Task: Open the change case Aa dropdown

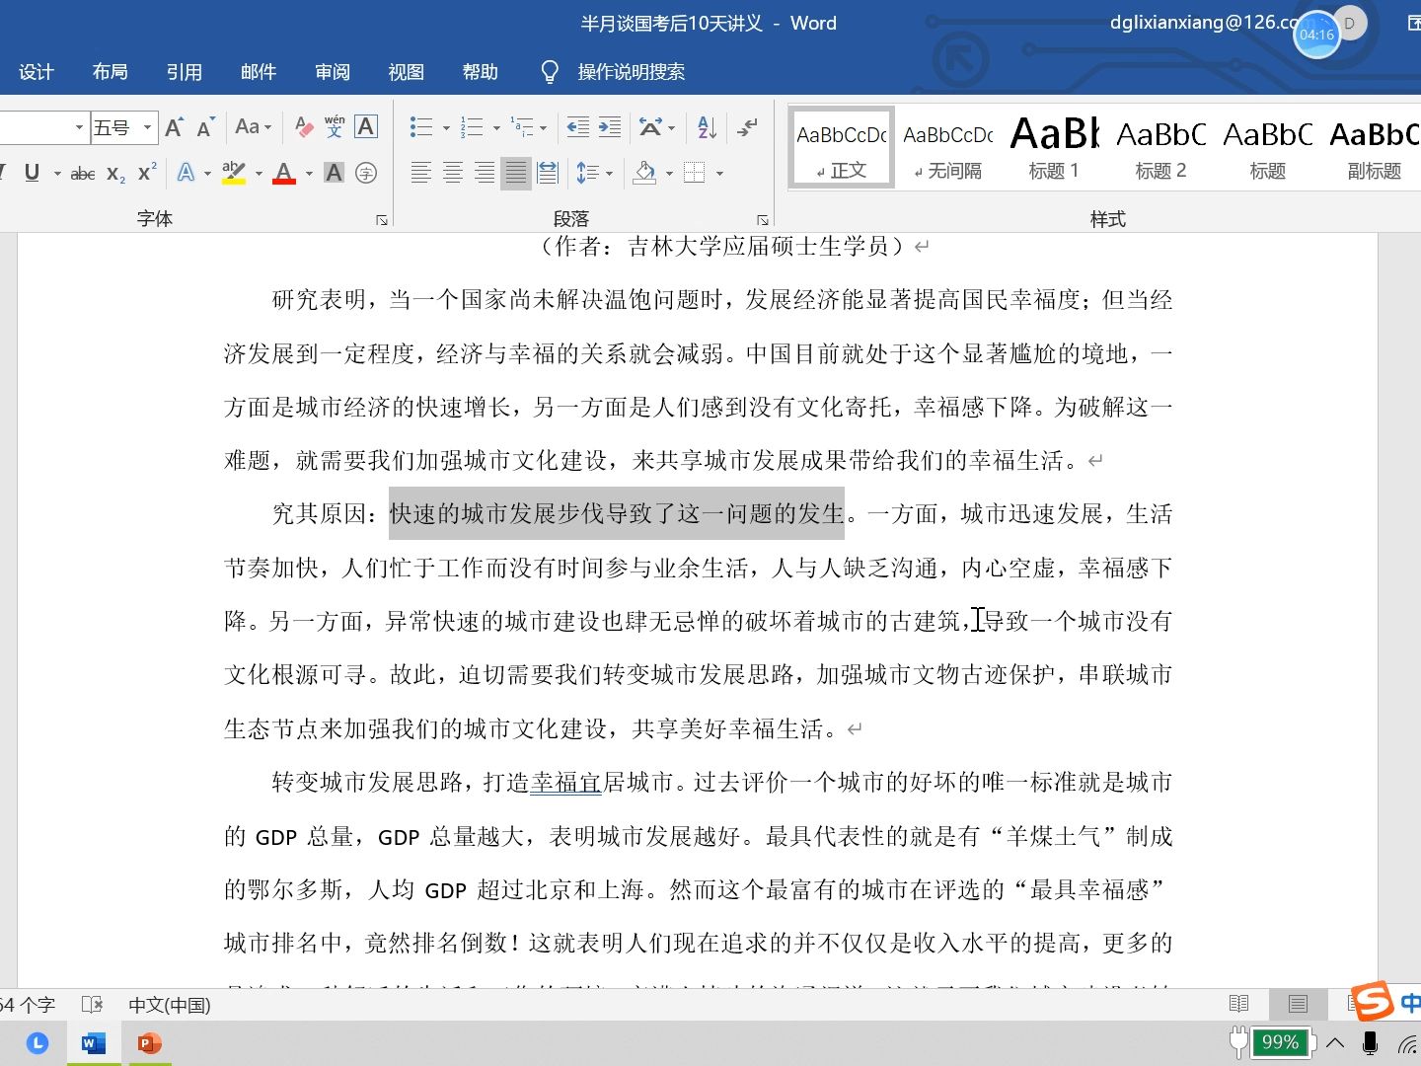Action: coord(253,127)
